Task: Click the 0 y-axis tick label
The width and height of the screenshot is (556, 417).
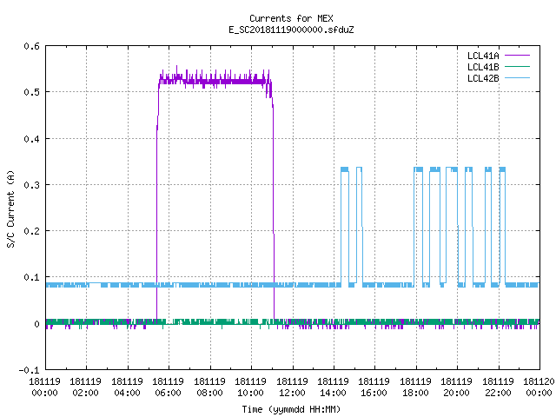Action: click(x=36, y=324)
